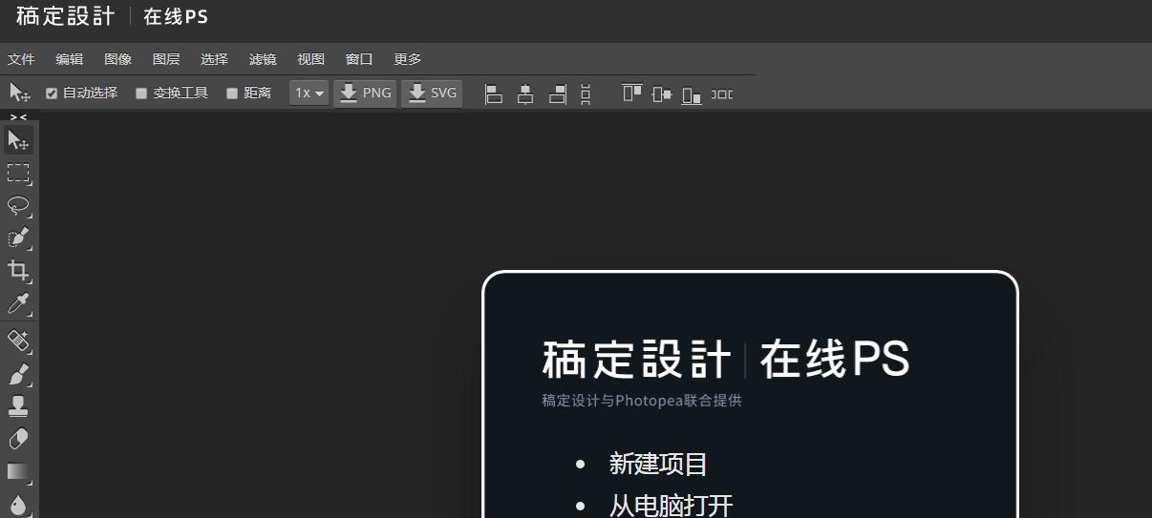
Task: Open the 窗口 menu
Action: tap(359, 59)
